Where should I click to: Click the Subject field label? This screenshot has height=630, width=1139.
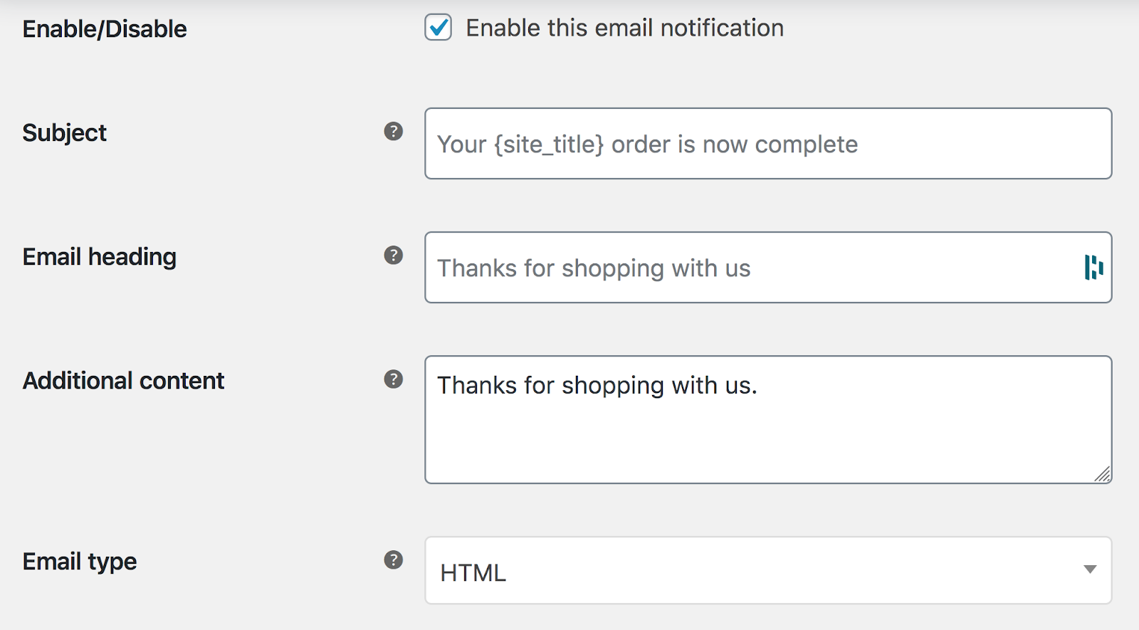(65, 133)
